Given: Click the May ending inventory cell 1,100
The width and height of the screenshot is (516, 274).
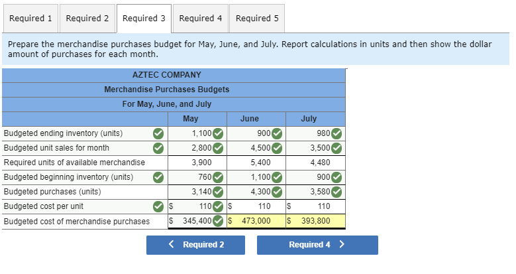Looking at the screenshot, I should (197, 133).
